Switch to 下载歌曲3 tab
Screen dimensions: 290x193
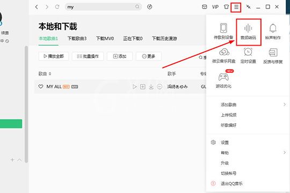click(77, 39)
